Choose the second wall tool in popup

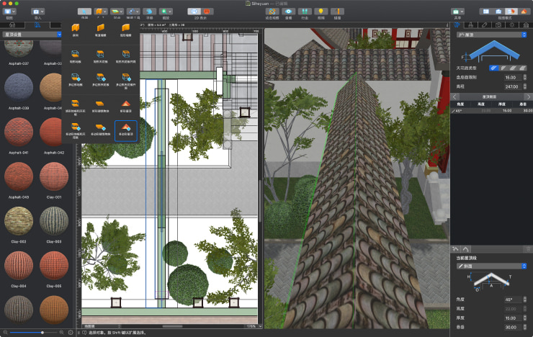point(101,30)
